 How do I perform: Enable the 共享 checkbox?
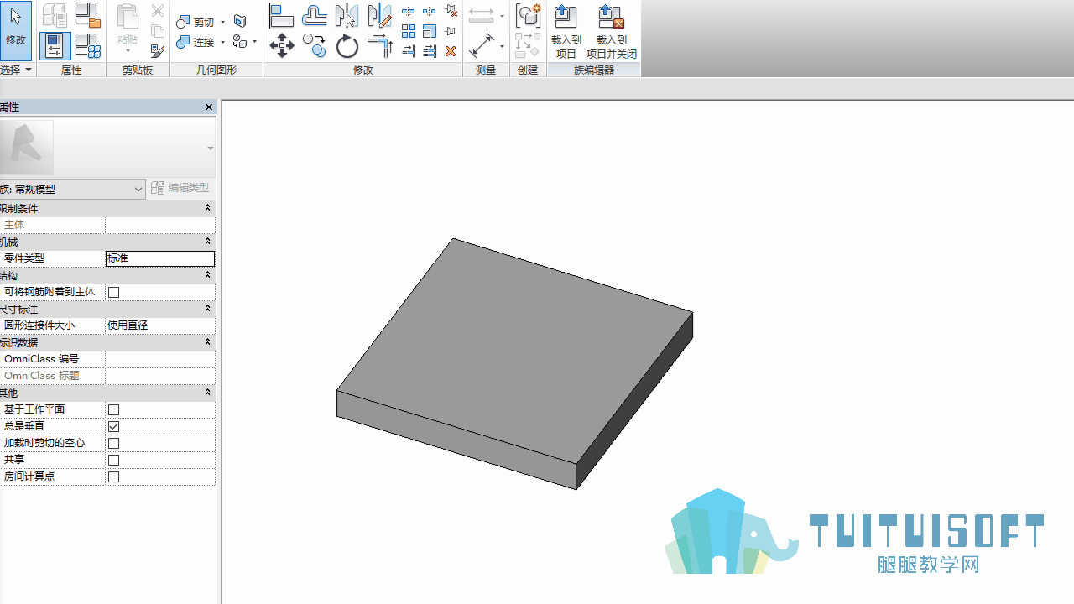[114, 460]
